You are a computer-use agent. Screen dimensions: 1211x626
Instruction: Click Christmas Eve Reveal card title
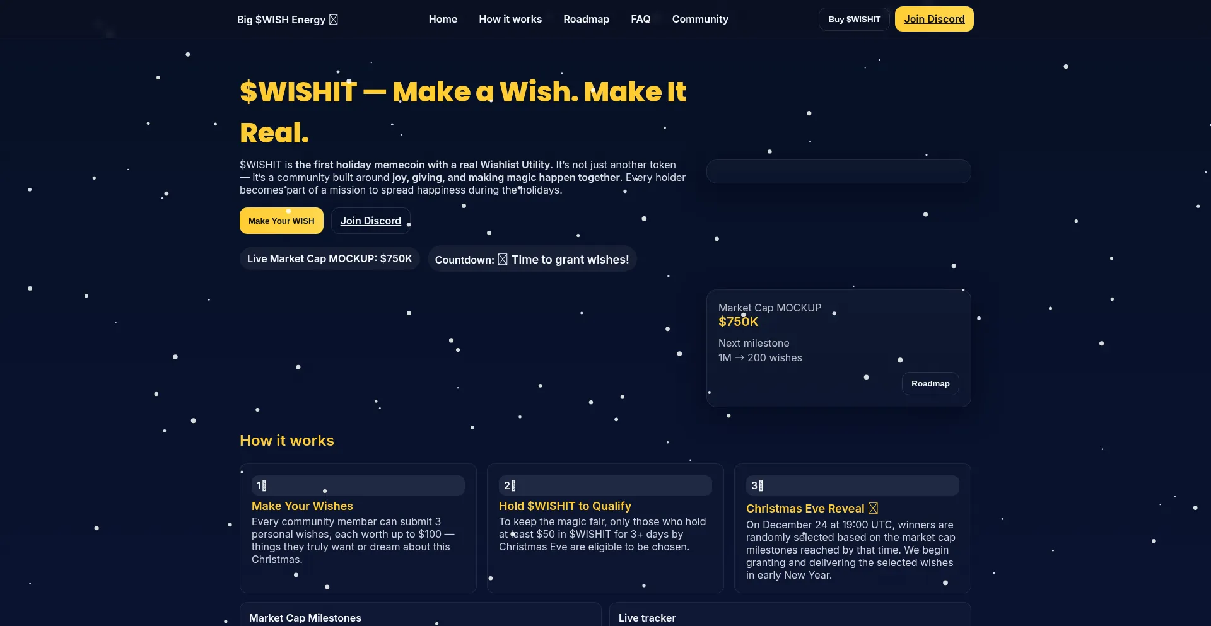tap(812, 508)
